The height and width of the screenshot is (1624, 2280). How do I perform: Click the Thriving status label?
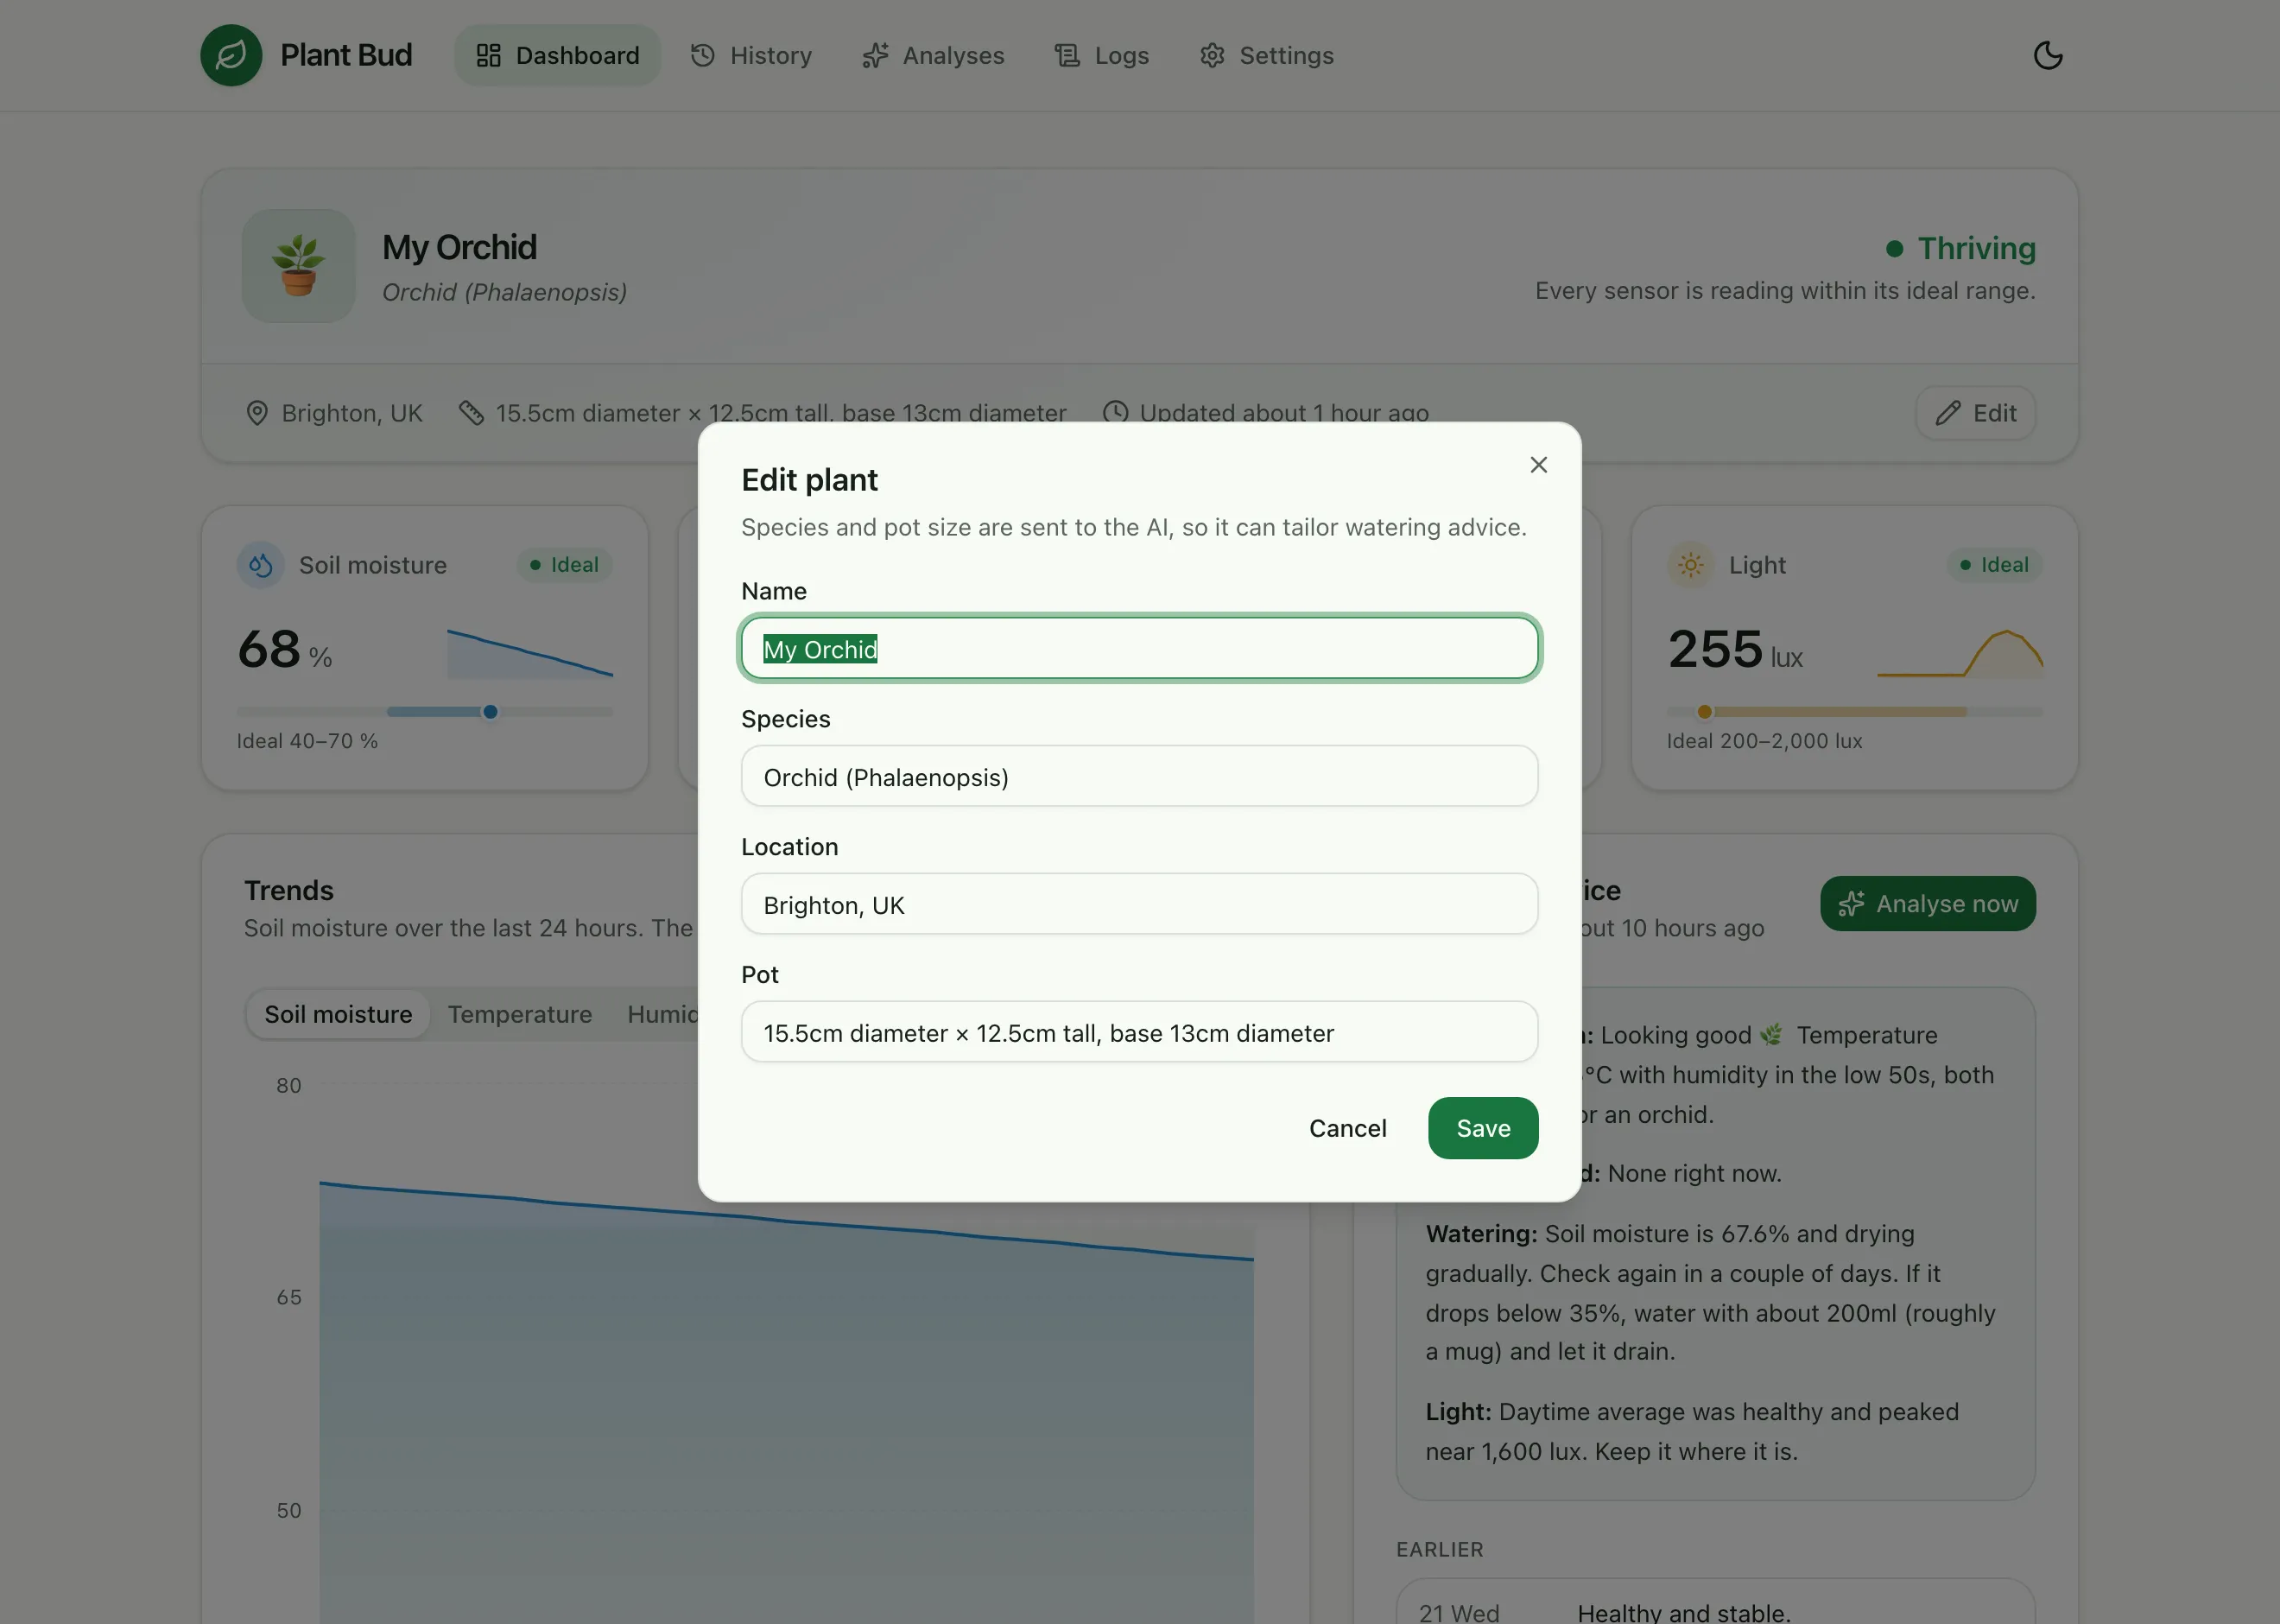pyautogui.click(x=1961, y=248)
